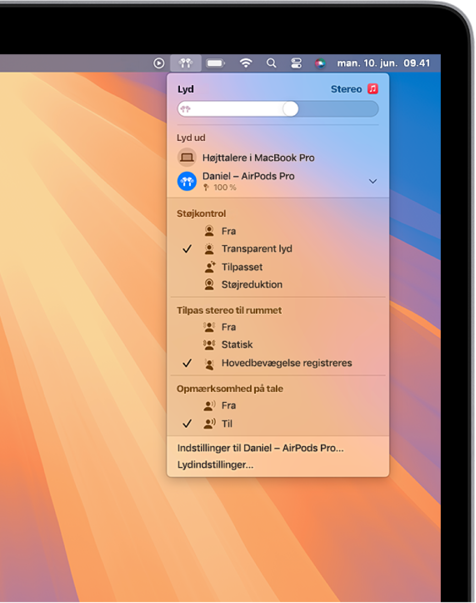Open Spotlight search magnifier icon

coord(271,63)
